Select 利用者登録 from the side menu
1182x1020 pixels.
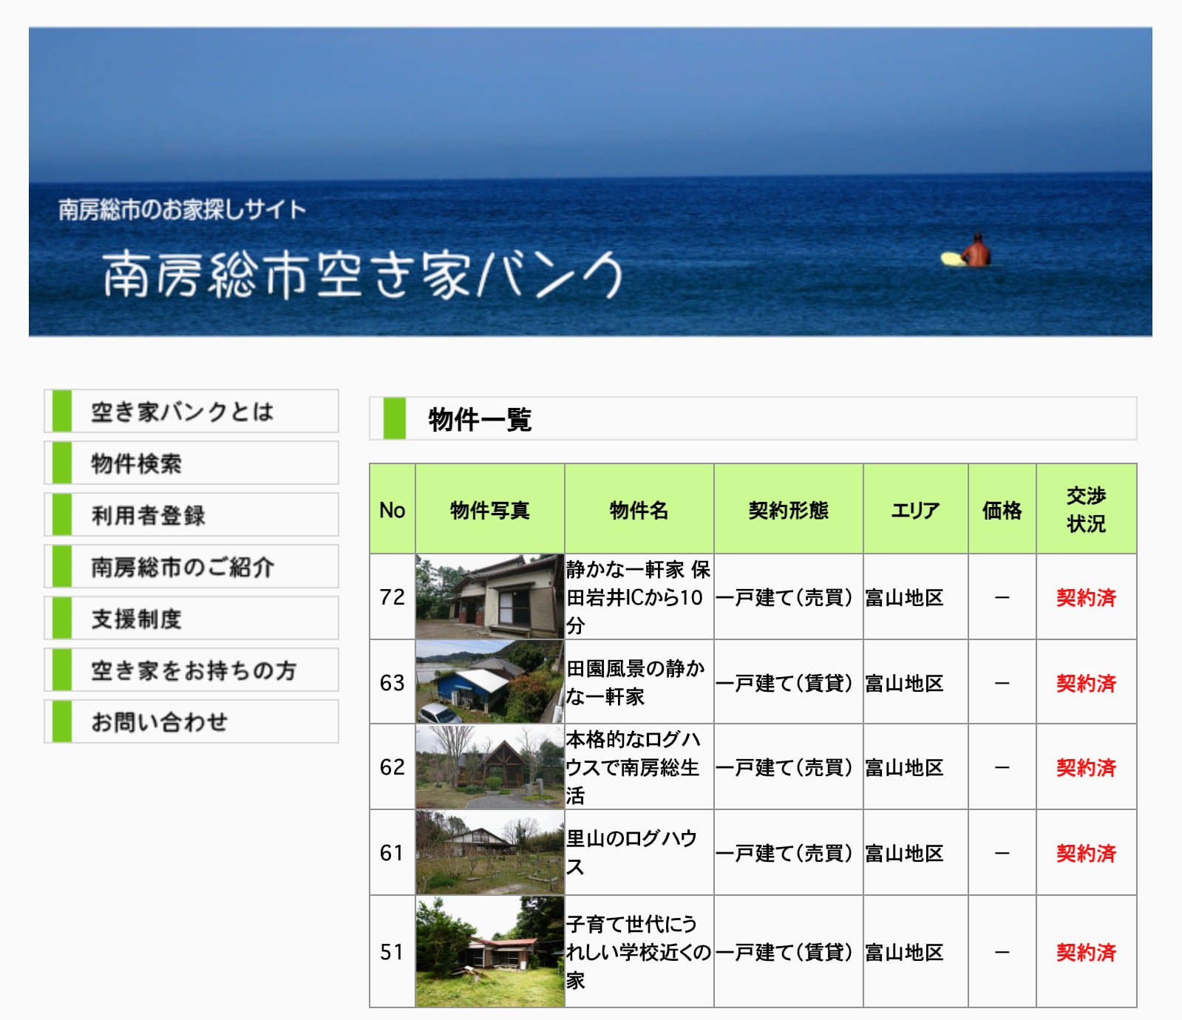pyautogui.click(x=191, y=514)
